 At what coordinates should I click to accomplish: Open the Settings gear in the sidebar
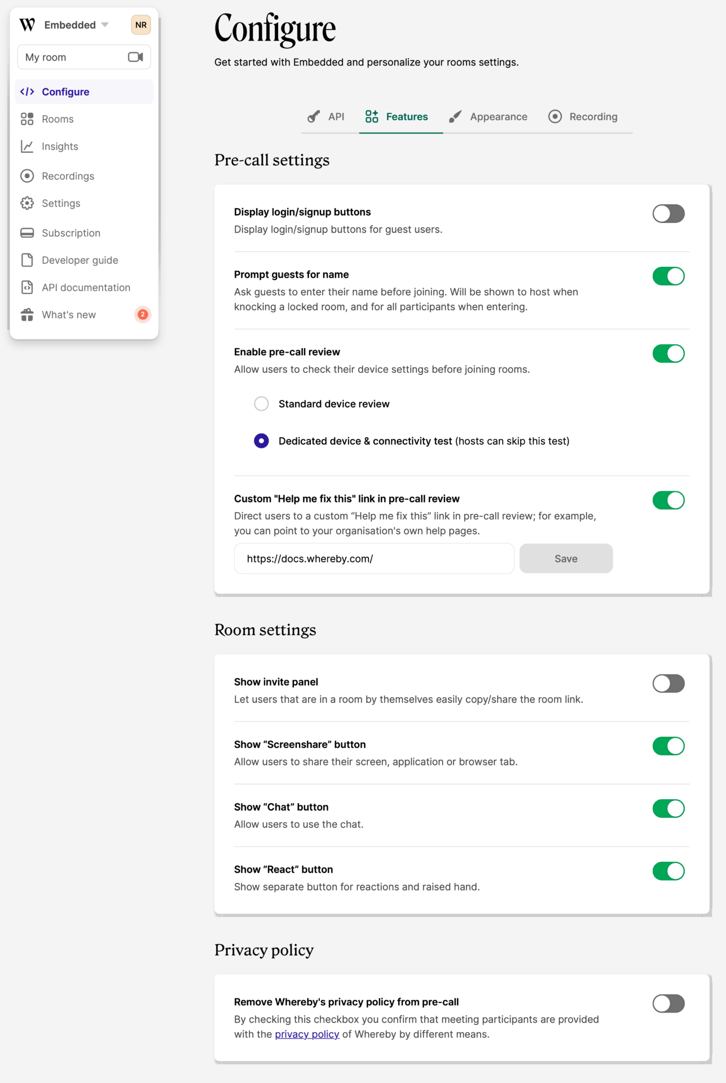coord(27,203)
